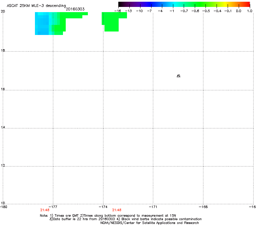The width and height of the screenshot is (256, 225).
Task: Click the longitude label '-177'
Action: (x=53, y=207)
